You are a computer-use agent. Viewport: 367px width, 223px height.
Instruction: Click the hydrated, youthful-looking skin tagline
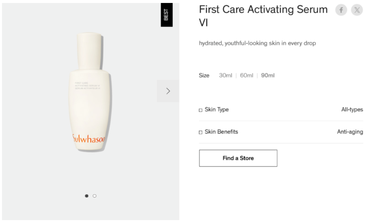pyautogui.click(x=257, y=43)
